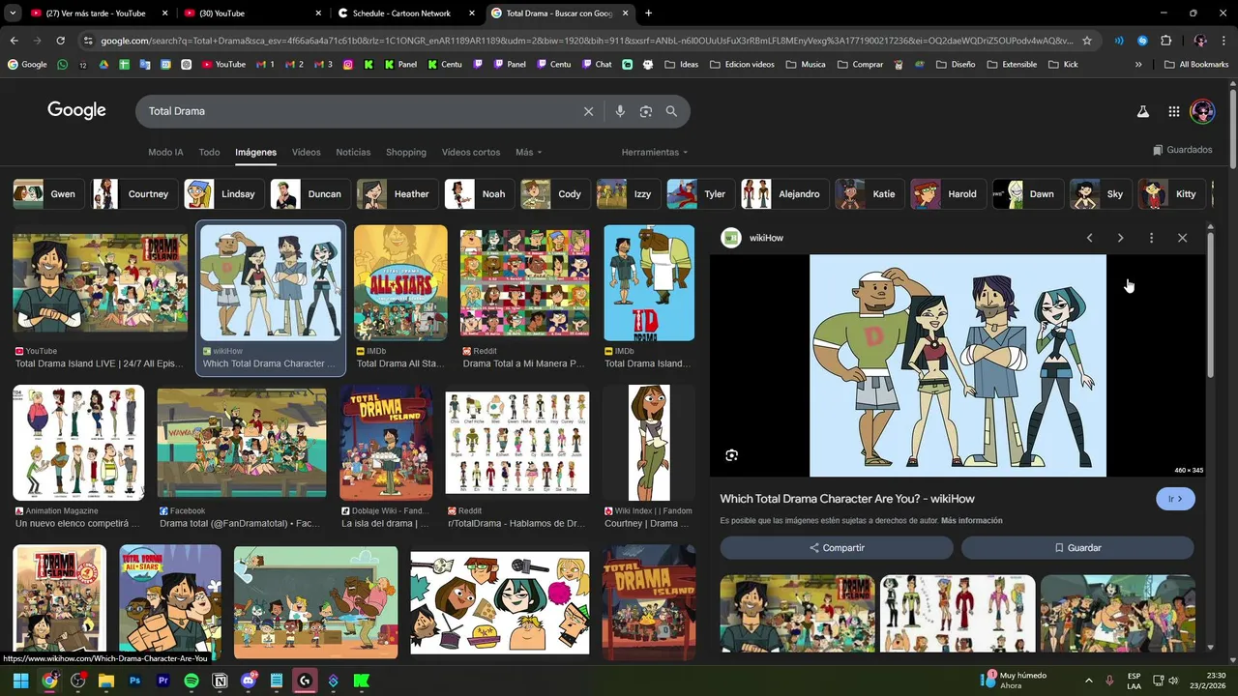Viewport: 1238px width, 696px height.
Task: Expand the Herramientas tools dropdown
Action: [655, 152]
